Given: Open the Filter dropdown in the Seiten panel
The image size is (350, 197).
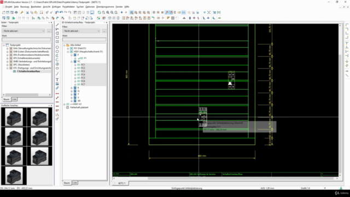Looking at the screenshot, I should [24, 31].
